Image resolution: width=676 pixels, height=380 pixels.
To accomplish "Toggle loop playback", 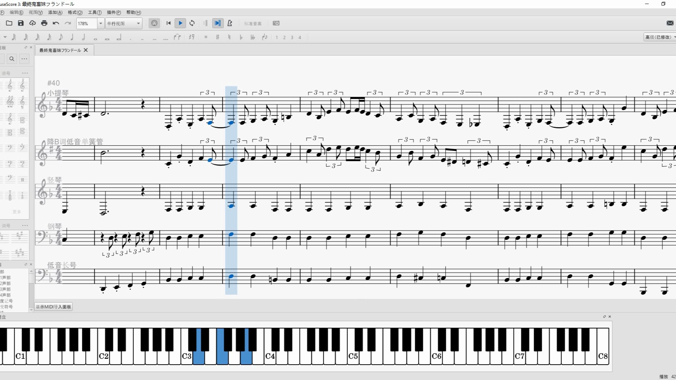I will [192, 23].
